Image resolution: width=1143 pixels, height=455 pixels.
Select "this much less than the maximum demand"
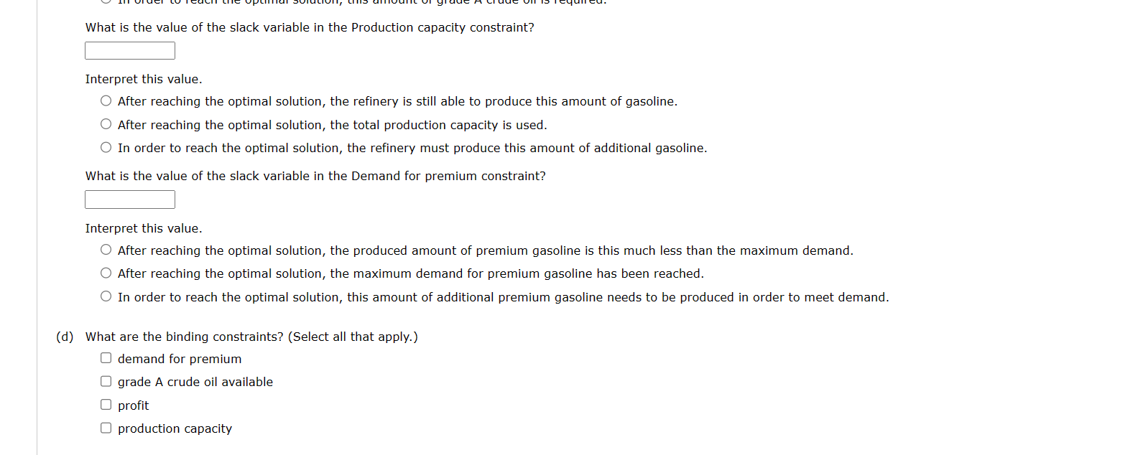coord(106,249)
